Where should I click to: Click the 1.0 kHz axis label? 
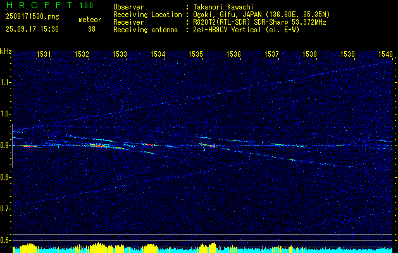click(x=4, y=114)
